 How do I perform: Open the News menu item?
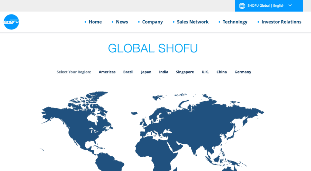(x=122, y=22)
